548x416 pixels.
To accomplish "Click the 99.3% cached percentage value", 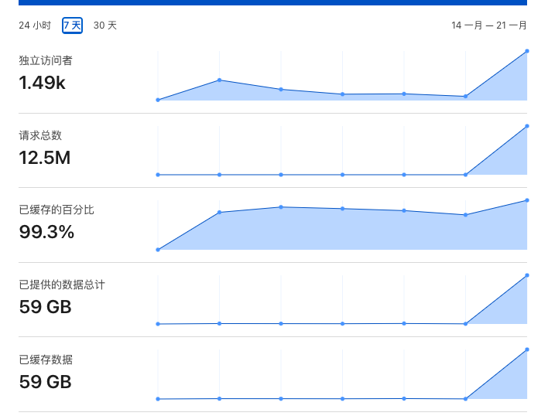I will pyautogui.click(x=46, y=232).
